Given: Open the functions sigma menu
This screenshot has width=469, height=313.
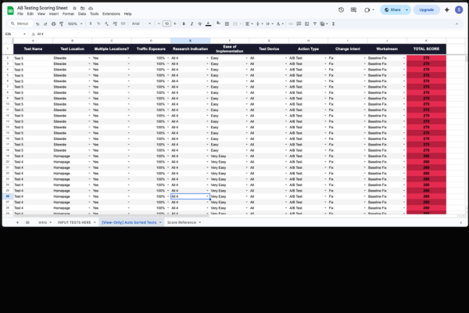Looking at the screenshot, I should tap(333, 23).
